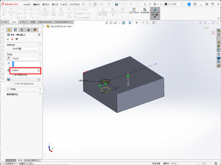
Task: Enable the 方向2 checkbox
Action: tap(8, 89)
